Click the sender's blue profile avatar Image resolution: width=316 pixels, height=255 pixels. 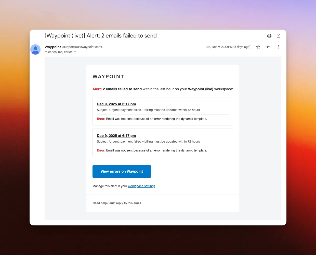pos(35,49)
